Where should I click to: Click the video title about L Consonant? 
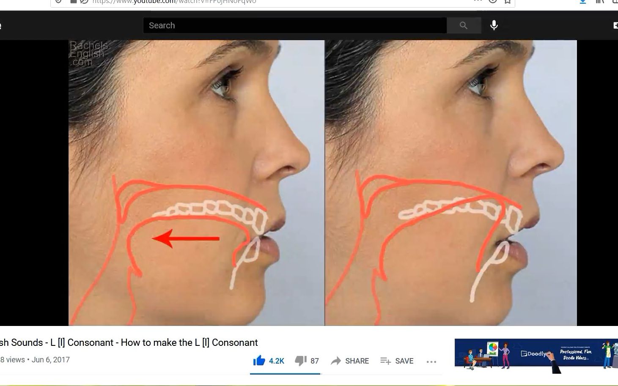coord(129,342)
